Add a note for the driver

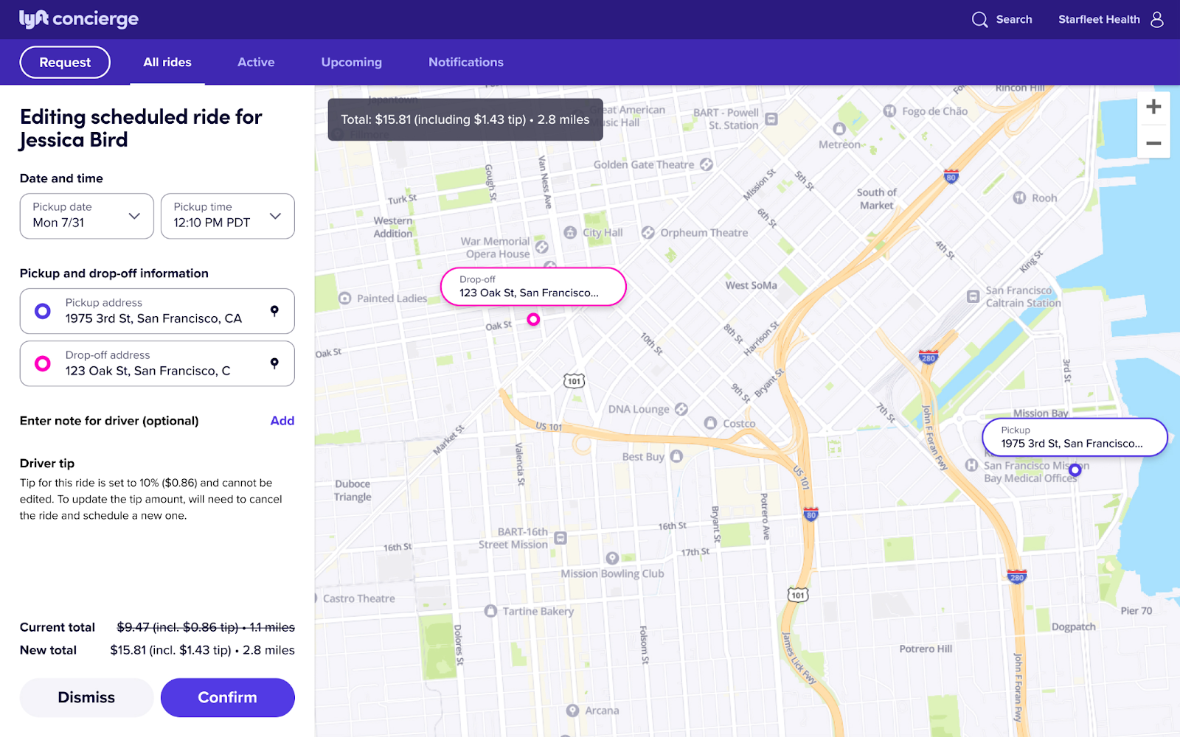click(x=282, y=421)
